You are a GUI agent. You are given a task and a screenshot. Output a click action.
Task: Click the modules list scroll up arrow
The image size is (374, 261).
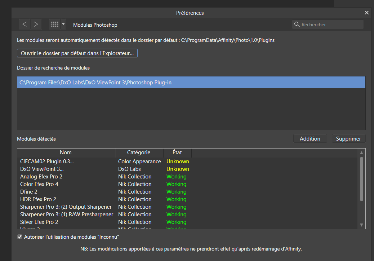click(361, 153)
